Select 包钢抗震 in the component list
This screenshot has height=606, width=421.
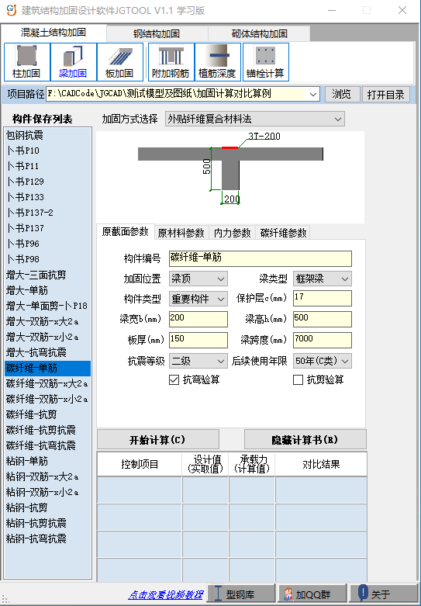(47, 135)
